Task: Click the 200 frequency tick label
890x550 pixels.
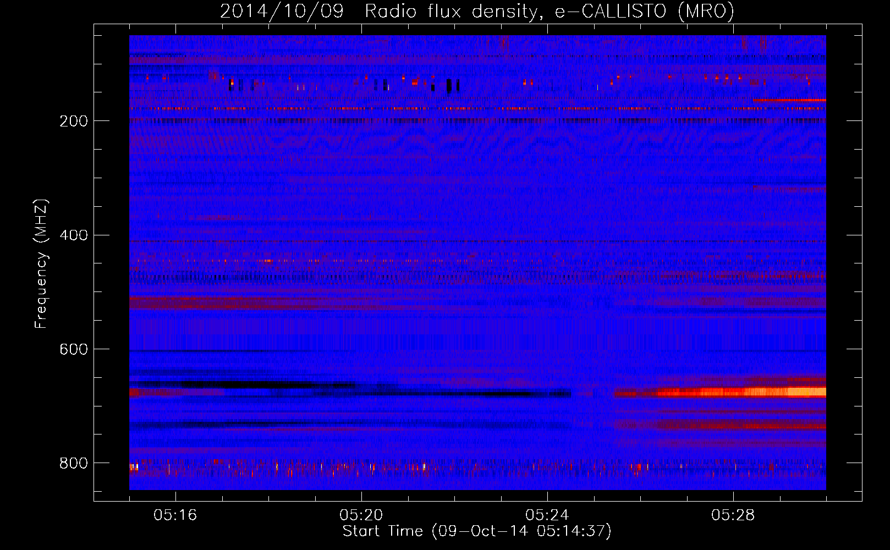Action: coord(74,121)
